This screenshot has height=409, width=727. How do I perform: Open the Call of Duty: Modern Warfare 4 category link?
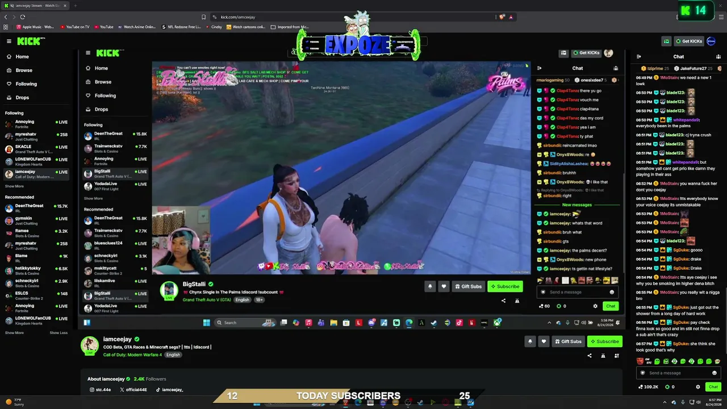pyautogui.click(x=132, y=355)
